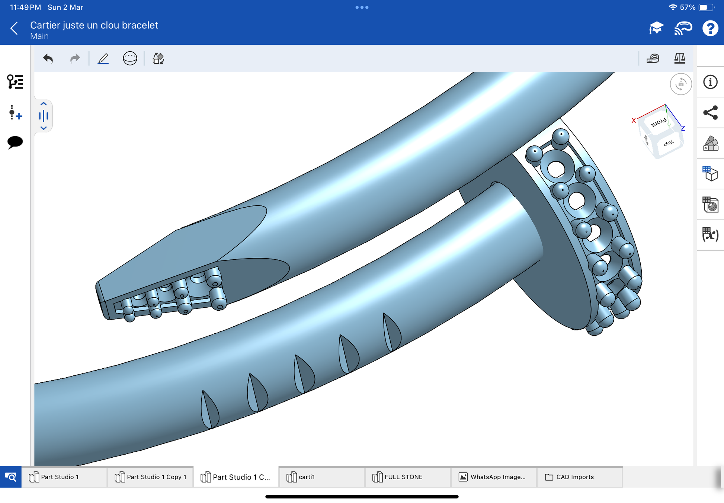Open the help question mark button
Image resolution: width=724 pixels, height=503 pixels.
710,28
